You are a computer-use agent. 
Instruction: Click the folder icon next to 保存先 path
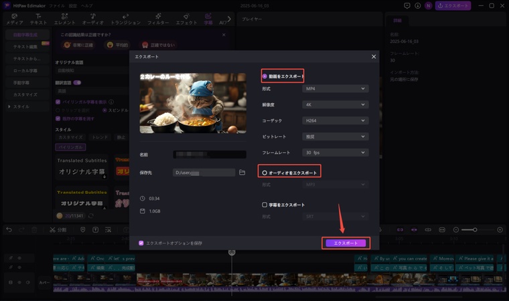coord(242,173)
